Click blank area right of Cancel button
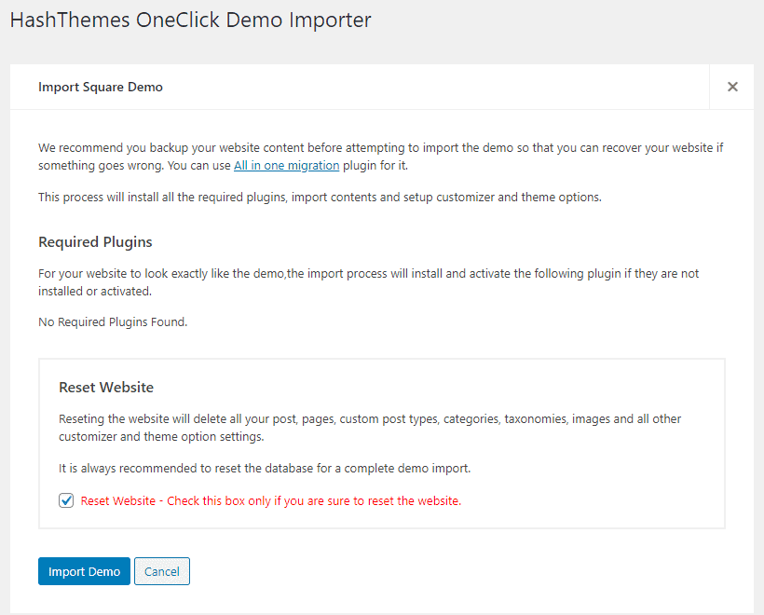This screenshot has height=615, width=764. coord(439,571)
